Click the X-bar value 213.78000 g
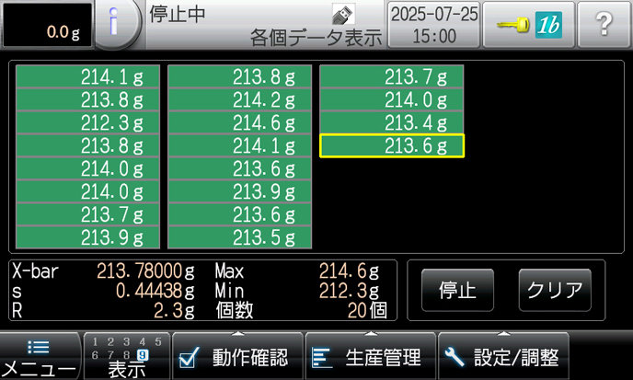The height and width of the screenshot is (380, 633). point(145,271)
